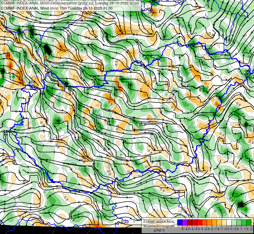Click the 1.5 tick label on legend

coord(246,229)
